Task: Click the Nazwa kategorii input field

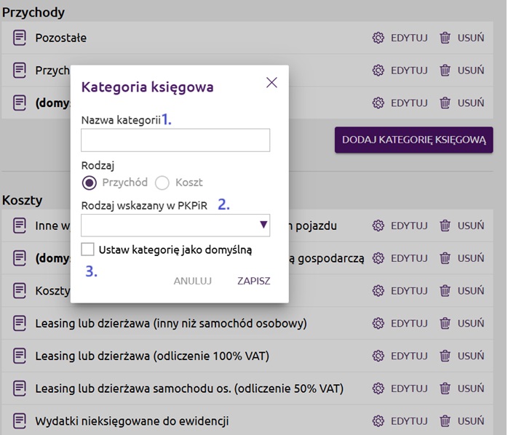Action: (x=175, y=140)
